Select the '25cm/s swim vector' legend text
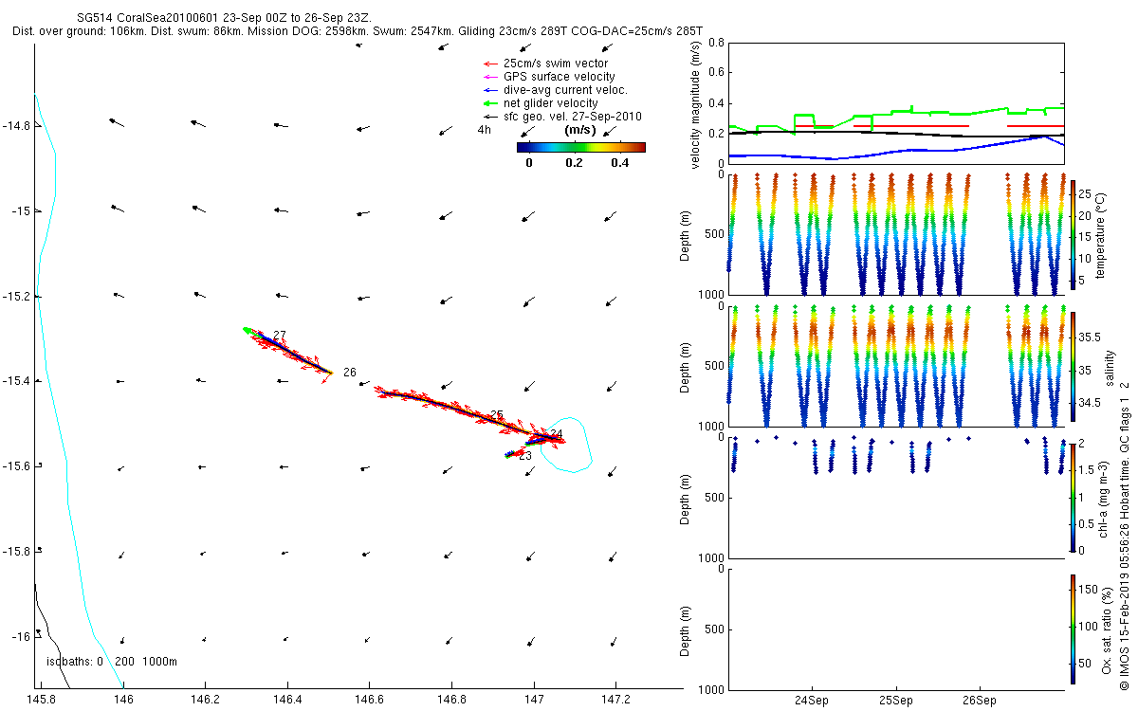 point(556,64)
